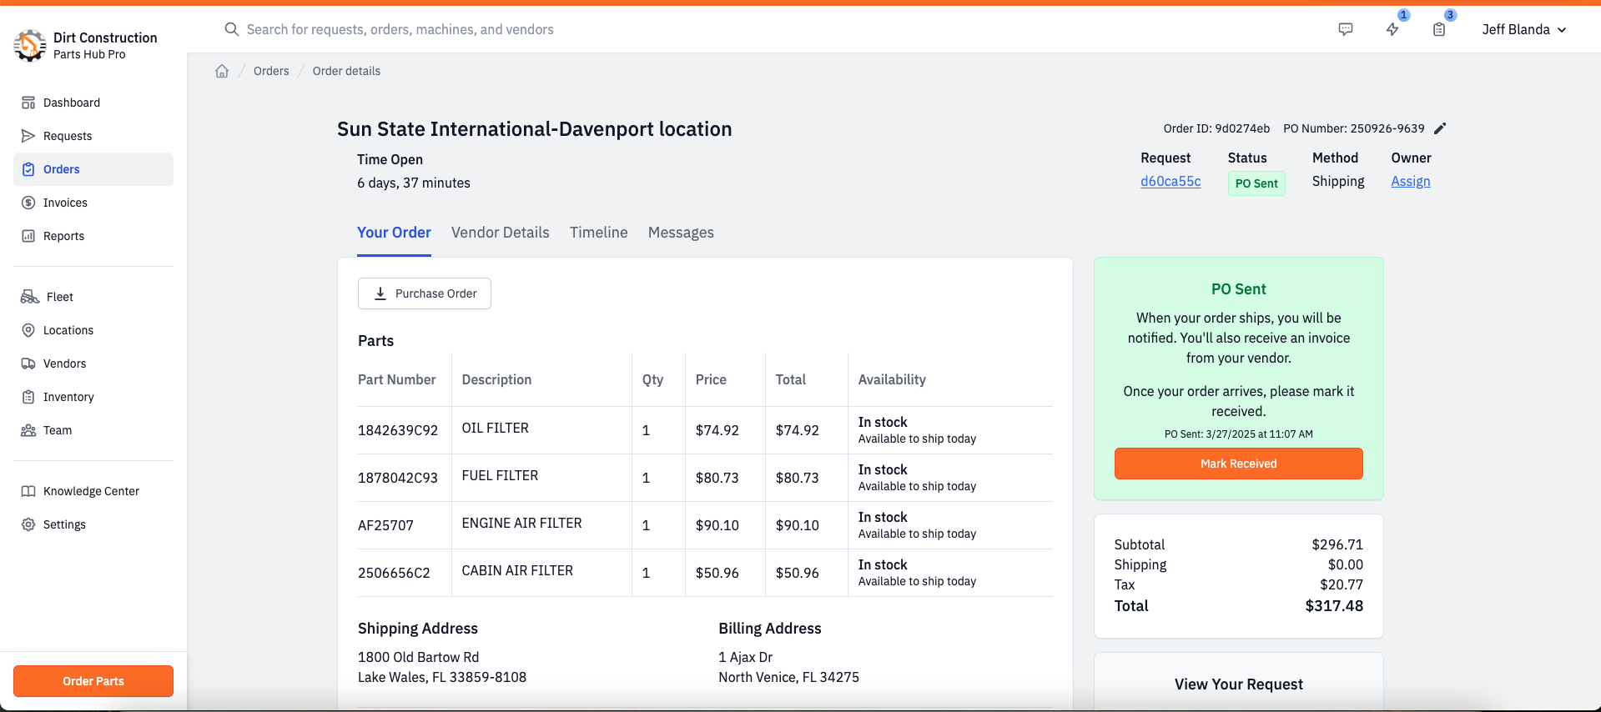The height and width of the screenshot is (712, 1601).
Task: Download the Purchase Order
Action: click(425, 293)
